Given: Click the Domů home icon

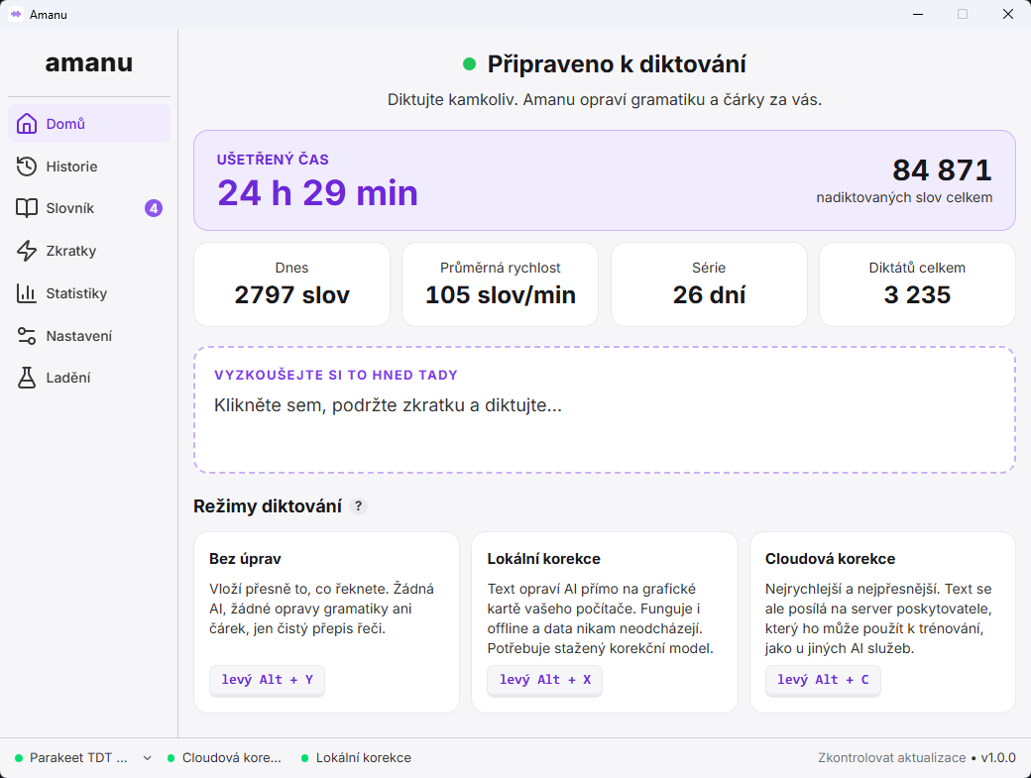Looking at the screenshot, I should point(27,124).
